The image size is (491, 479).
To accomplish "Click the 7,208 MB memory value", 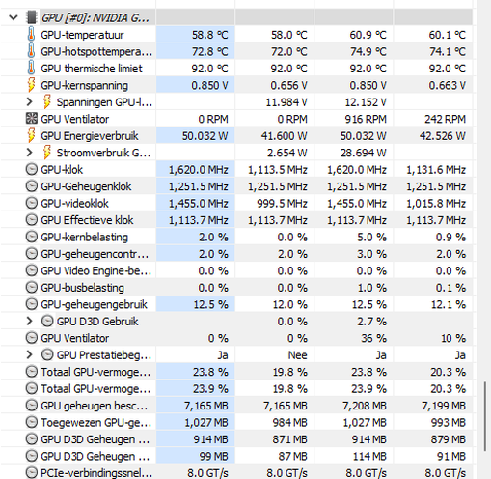I will click(365, 406).
